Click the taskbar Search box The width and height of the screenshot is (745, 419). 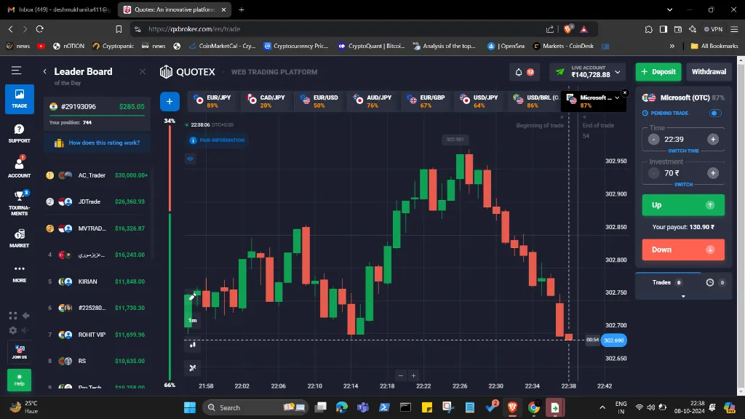[x=255, y=407]
